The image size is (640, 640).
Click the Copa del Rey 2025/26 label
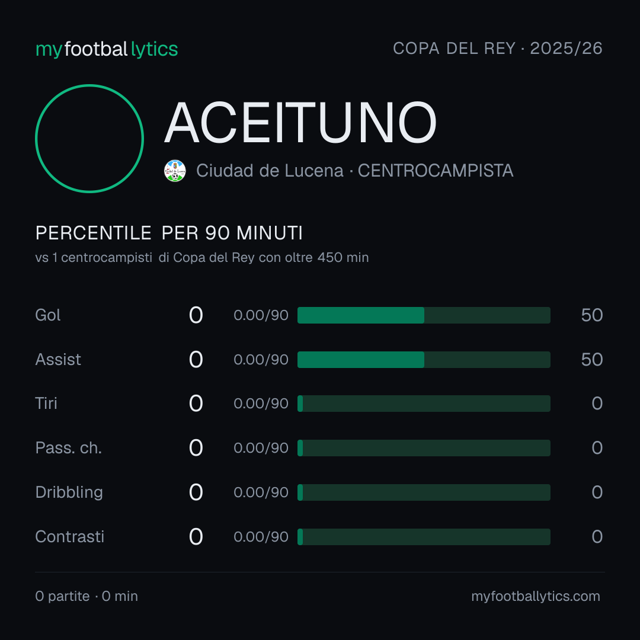pyautogui.click(x=498, y=49)
